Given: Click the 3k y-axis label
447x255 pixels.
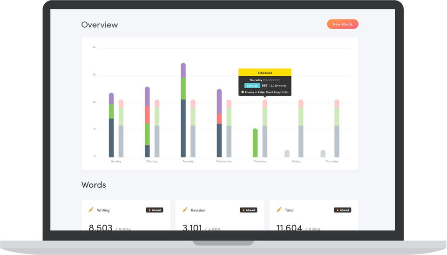Looking at the screenshot, I should [94, 75].
